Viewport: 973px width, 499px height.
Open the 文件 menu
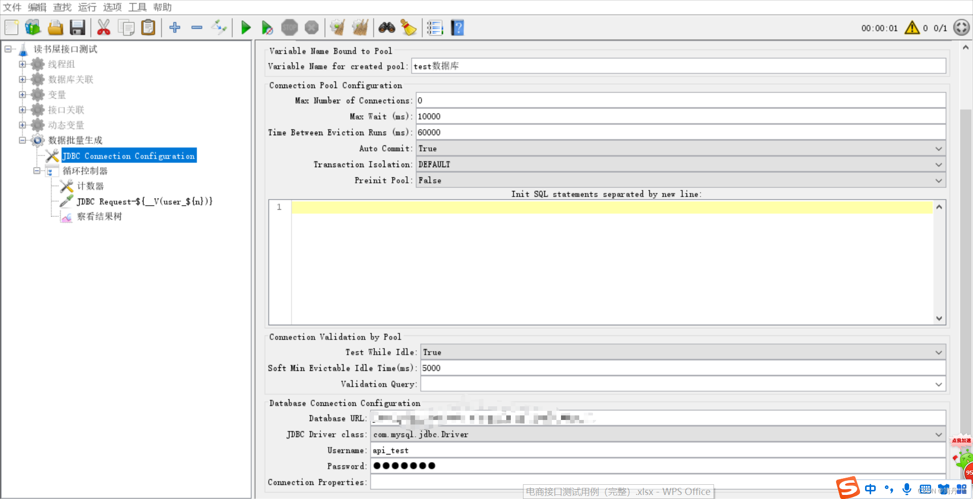pyautogui.click(x=12, y=7)
